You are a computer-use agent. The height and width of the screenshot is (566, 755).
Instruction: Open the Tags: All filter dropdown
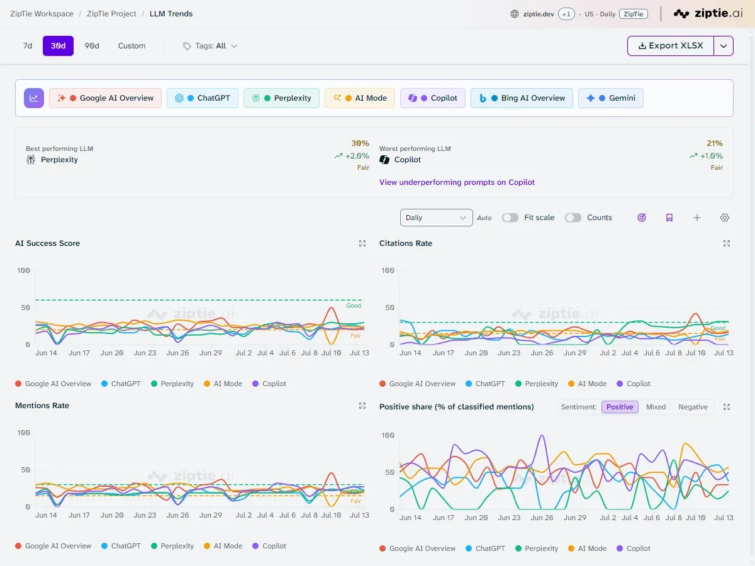210,46
